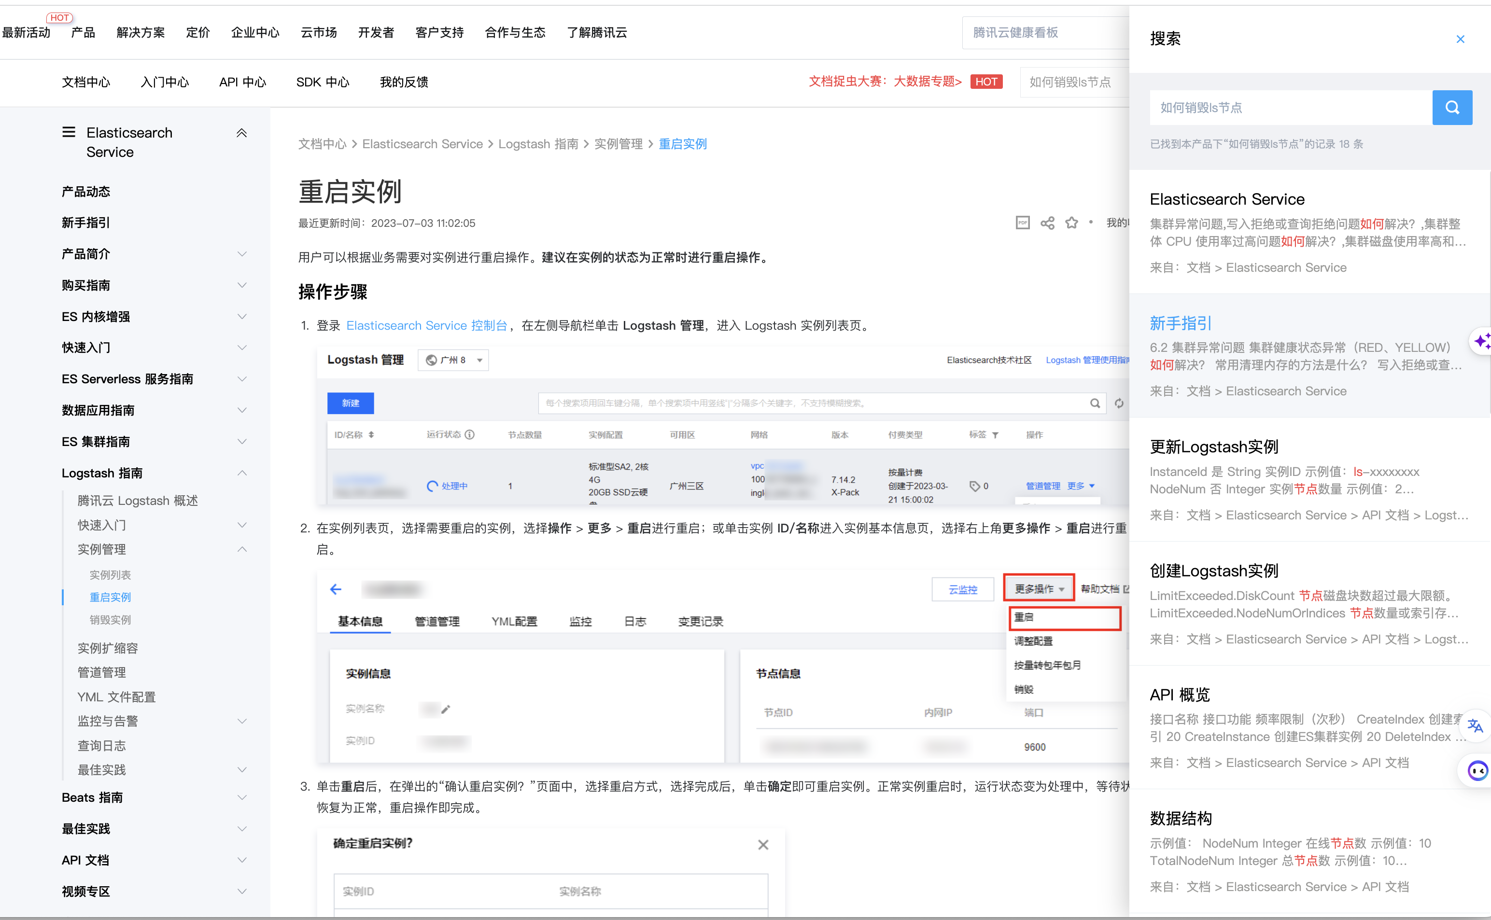
Task: Expand the 监控与告警 subsection
Action: point(241,721)
